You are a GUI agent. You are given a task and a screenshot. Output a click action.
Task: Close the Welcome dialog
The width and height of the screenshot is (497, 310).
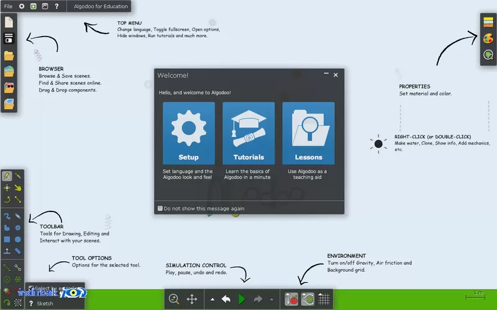(335, 75)
